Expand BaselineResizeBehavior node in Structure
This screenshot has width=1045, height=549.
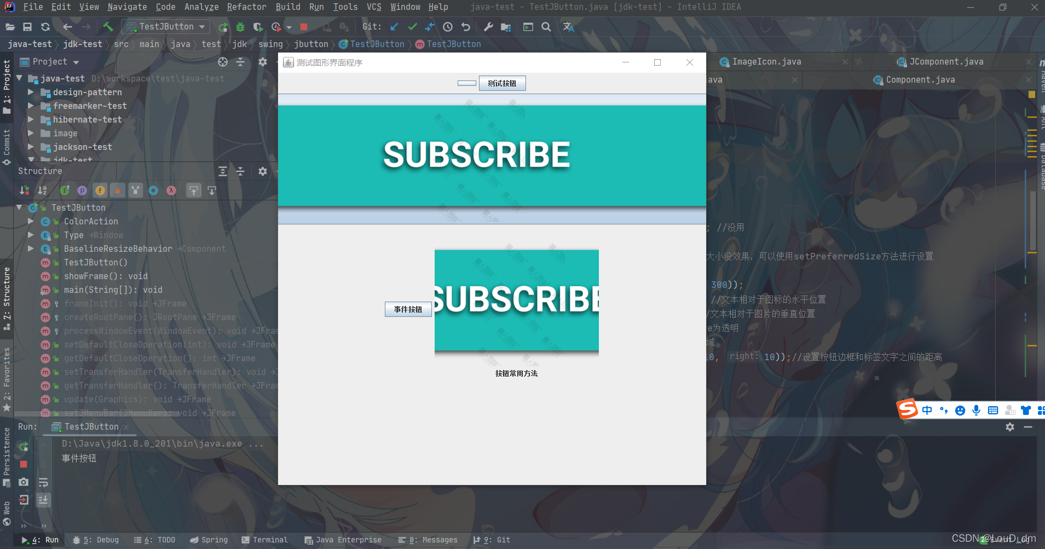[31, 249]
